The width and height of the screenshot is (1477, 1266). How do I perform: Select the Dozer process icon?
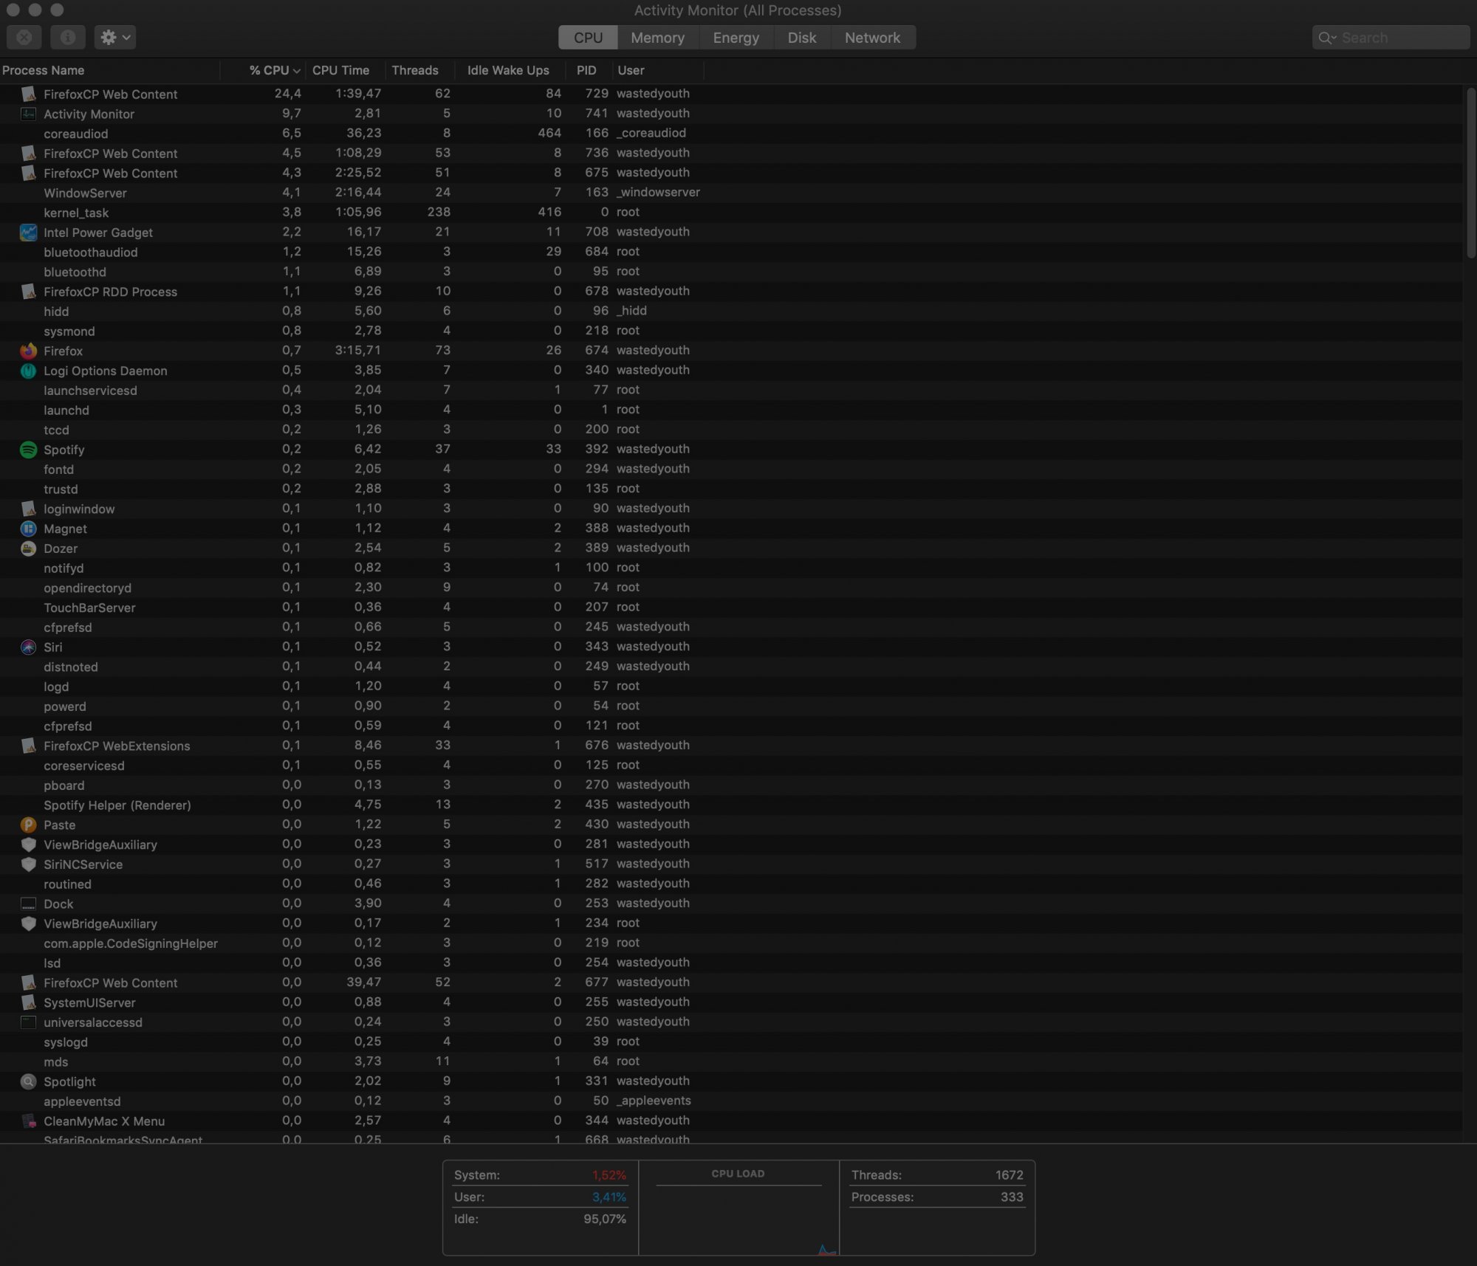click(x=28, y=548)
